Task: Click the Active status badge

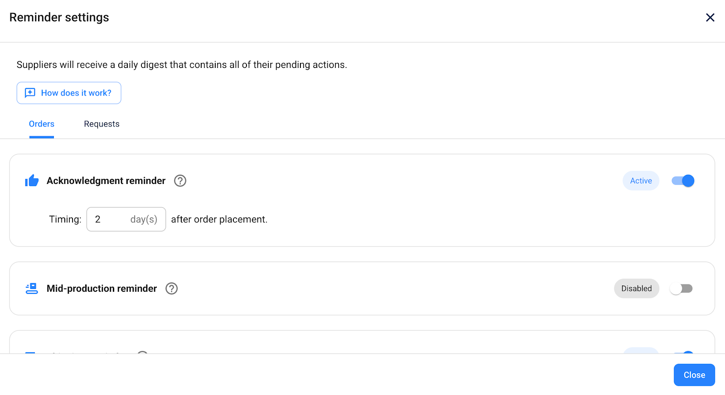Action: point(641,181)
